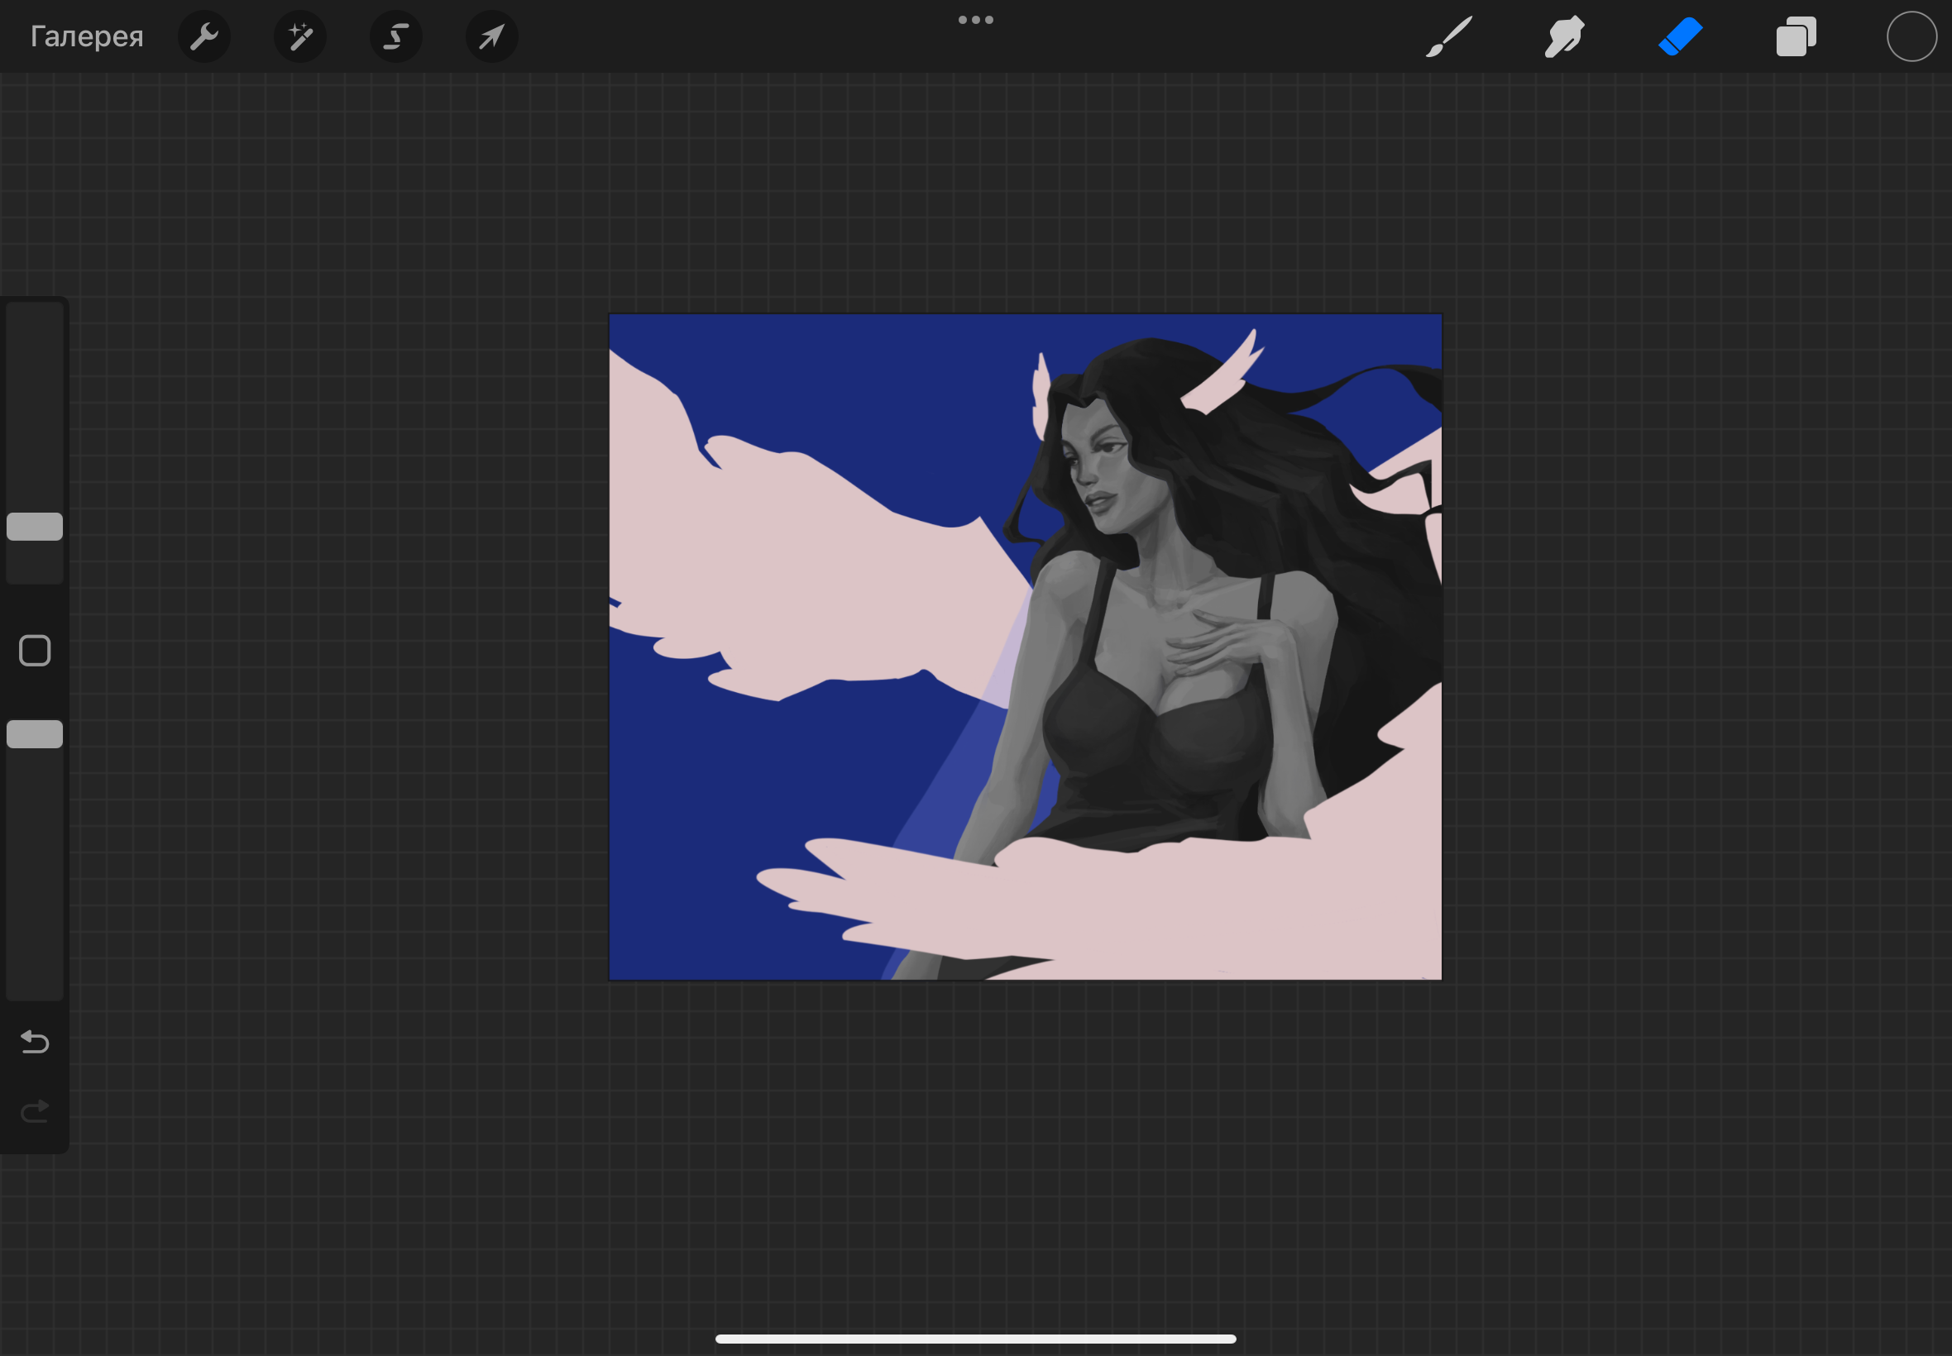Screen dimensions: 1952x1356
Task: Open the Adjustments magic wand menu
Action: pyautogui.click(x=300, y=36)
